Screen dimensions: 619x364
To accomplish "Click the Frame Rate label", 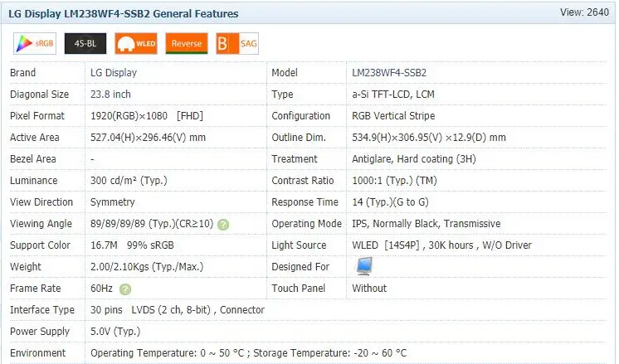I will click(35, 289).
